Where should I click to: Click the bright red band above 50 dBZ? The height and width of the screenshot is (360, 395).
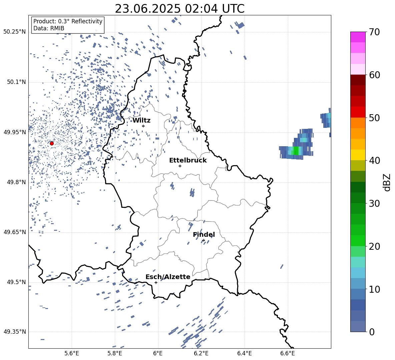coord(358,112)
